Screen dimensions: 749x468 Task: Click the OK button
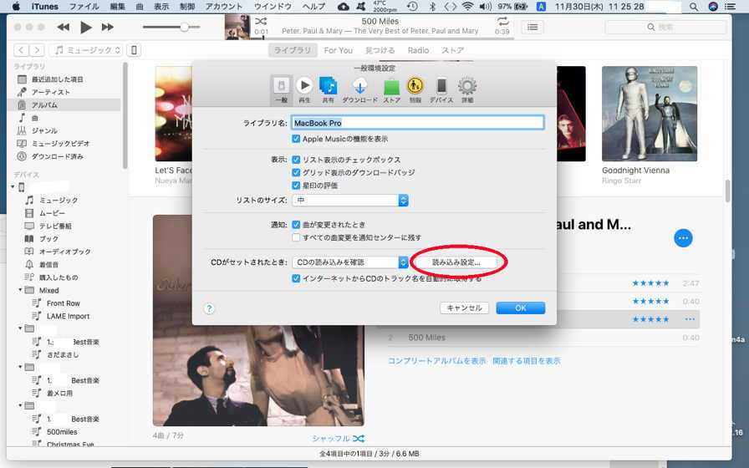521,308
